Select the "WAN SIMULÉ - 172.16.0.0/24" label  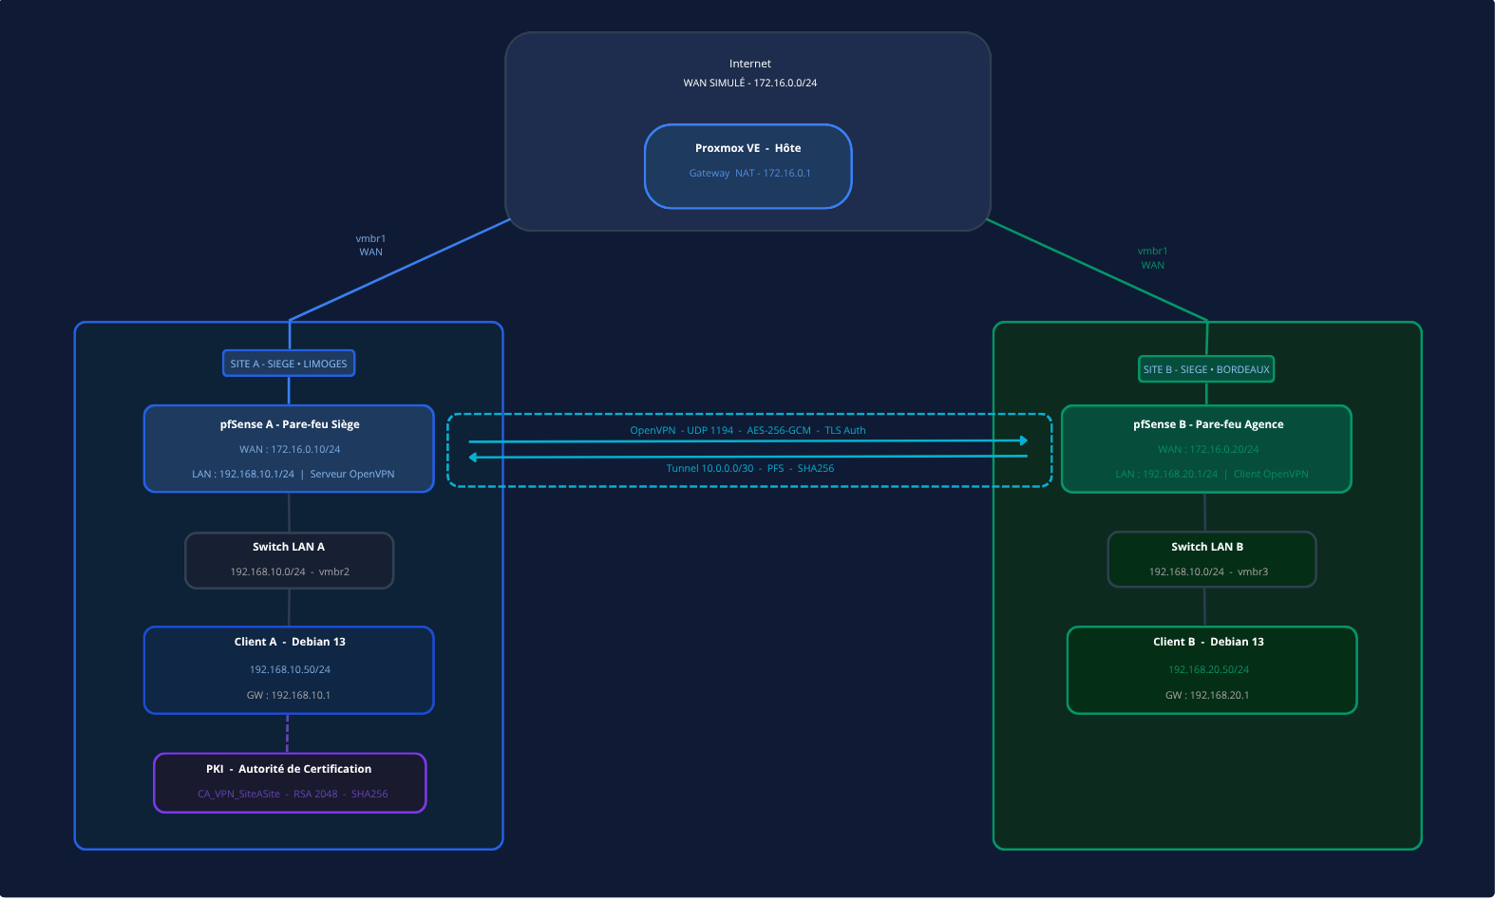coord(749,83)
